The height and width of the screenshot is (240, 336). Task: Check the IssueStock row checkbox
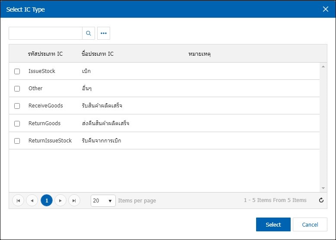pyautogui.click(x=17, y=71)
